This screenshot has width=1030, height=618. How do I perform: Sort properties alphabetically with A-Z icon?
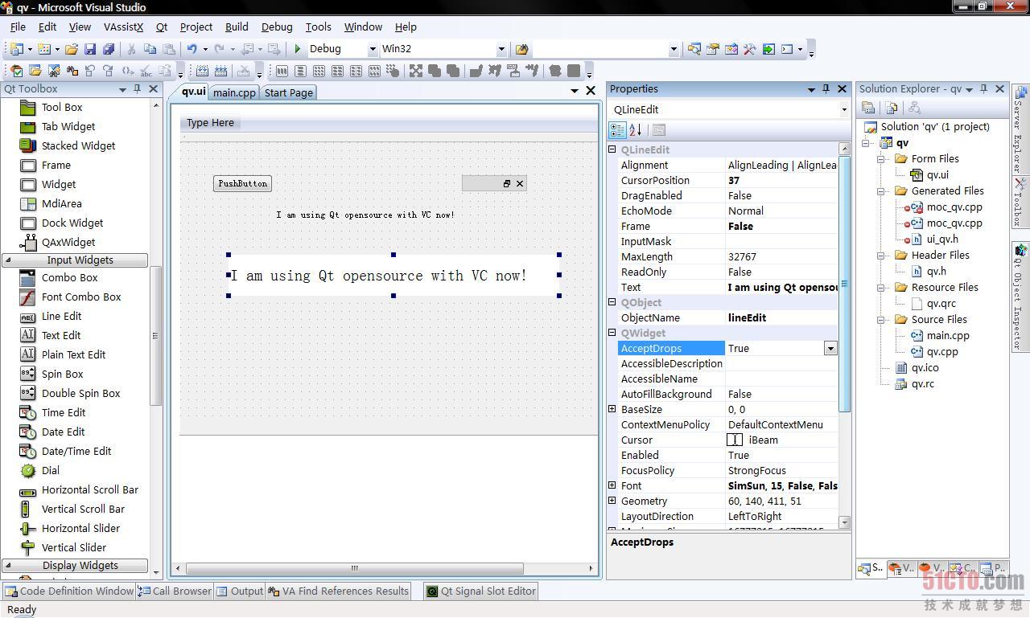coord(636,129)
